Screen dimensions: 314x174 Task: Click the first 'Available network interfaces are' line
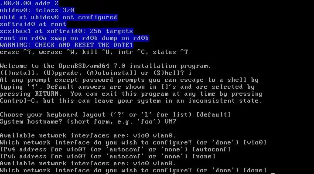[x=88, y=135]
